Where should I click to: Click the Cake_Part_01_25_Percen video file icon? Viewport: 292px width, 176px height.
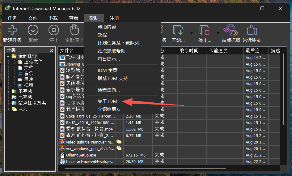click(62, 116)
